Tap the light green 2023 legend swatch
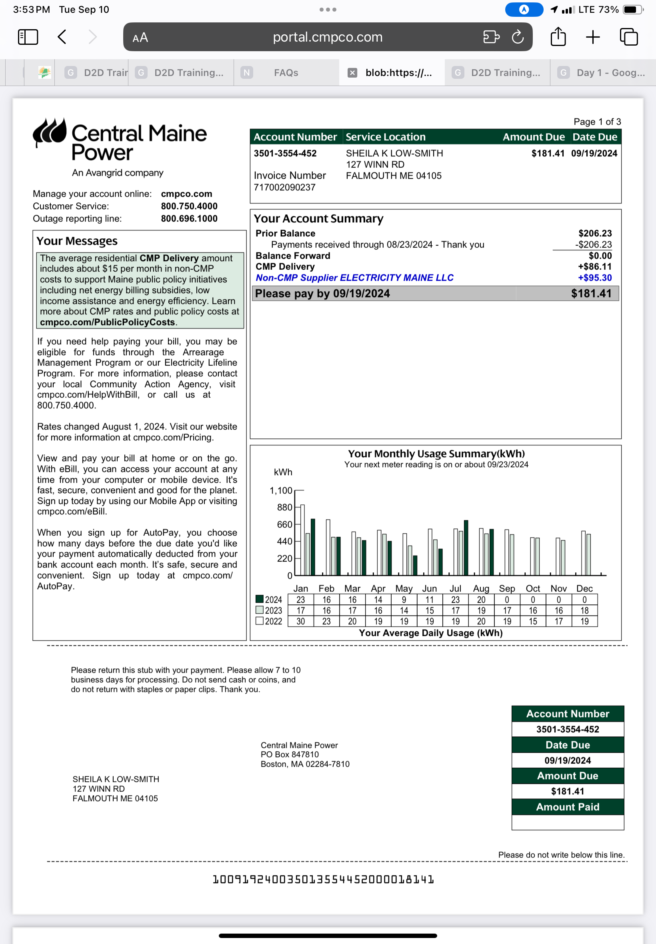 259,610
